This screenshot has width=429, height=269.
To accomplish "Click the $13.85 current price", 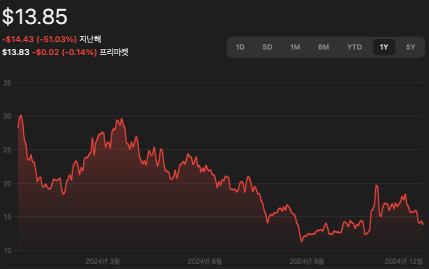I will click(34, 17).
